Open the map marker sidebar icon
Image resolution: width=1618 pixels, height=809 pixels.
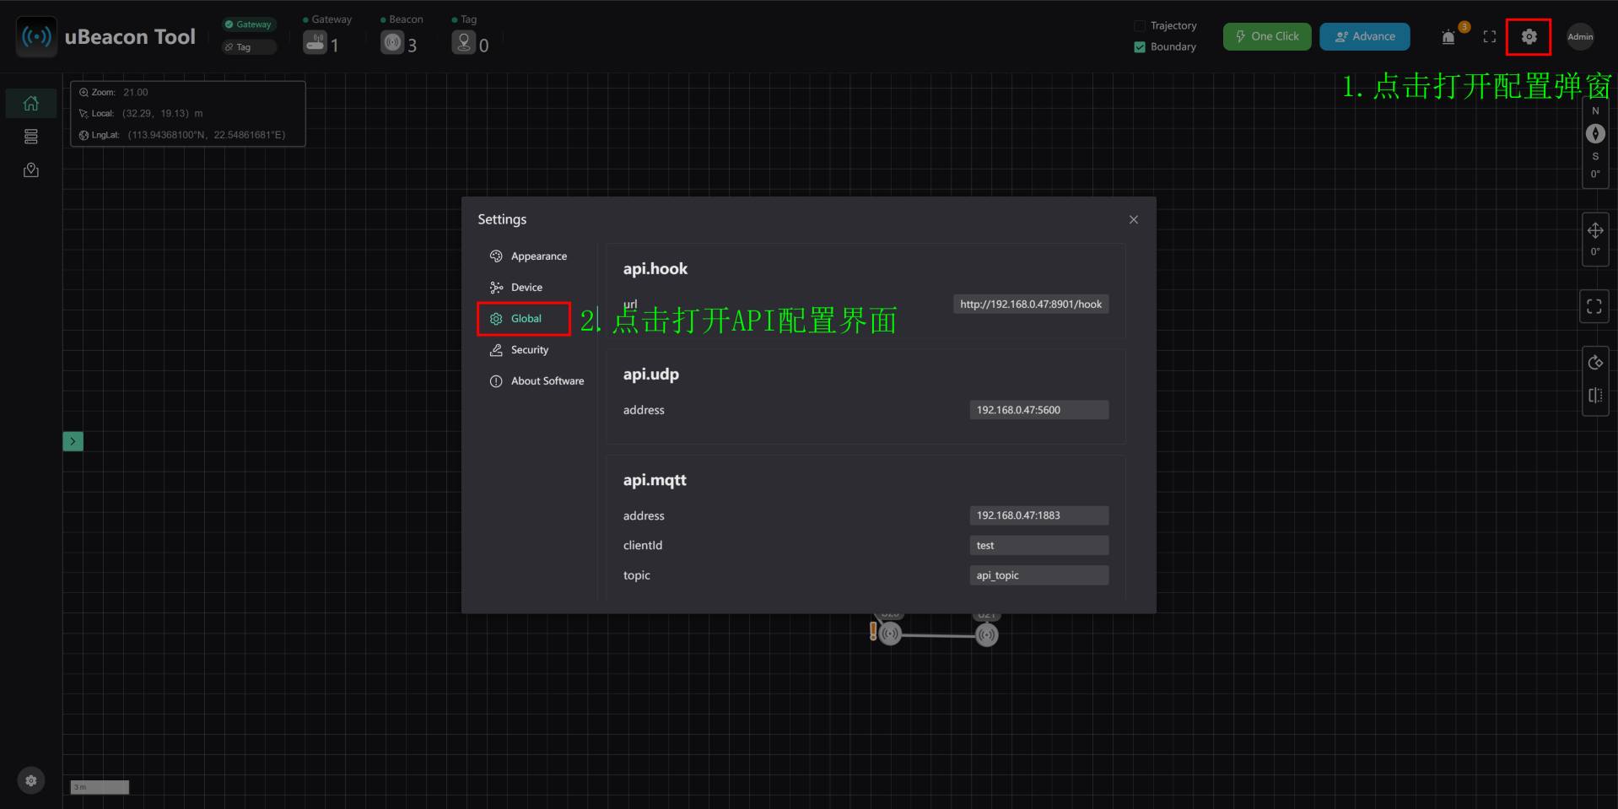point(31,170)
